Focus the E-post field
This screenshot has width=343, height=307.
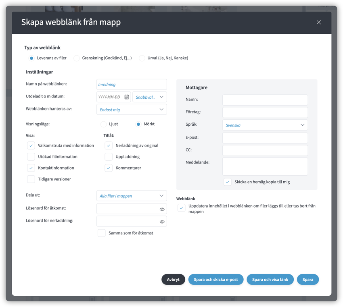pyautogui.click(x=265, y=138)
